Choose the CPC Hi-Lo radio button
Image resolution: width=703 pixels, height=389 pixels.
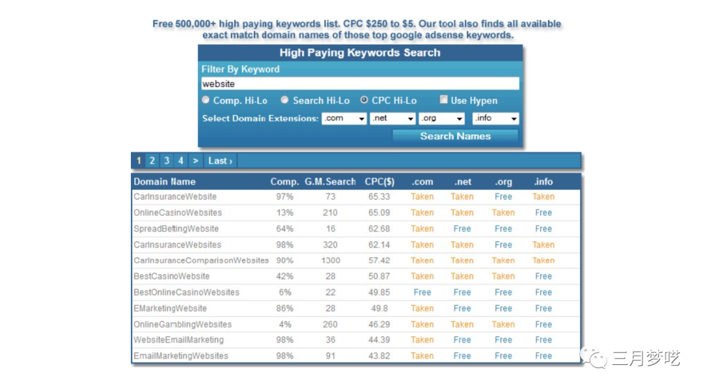point(364,100)
